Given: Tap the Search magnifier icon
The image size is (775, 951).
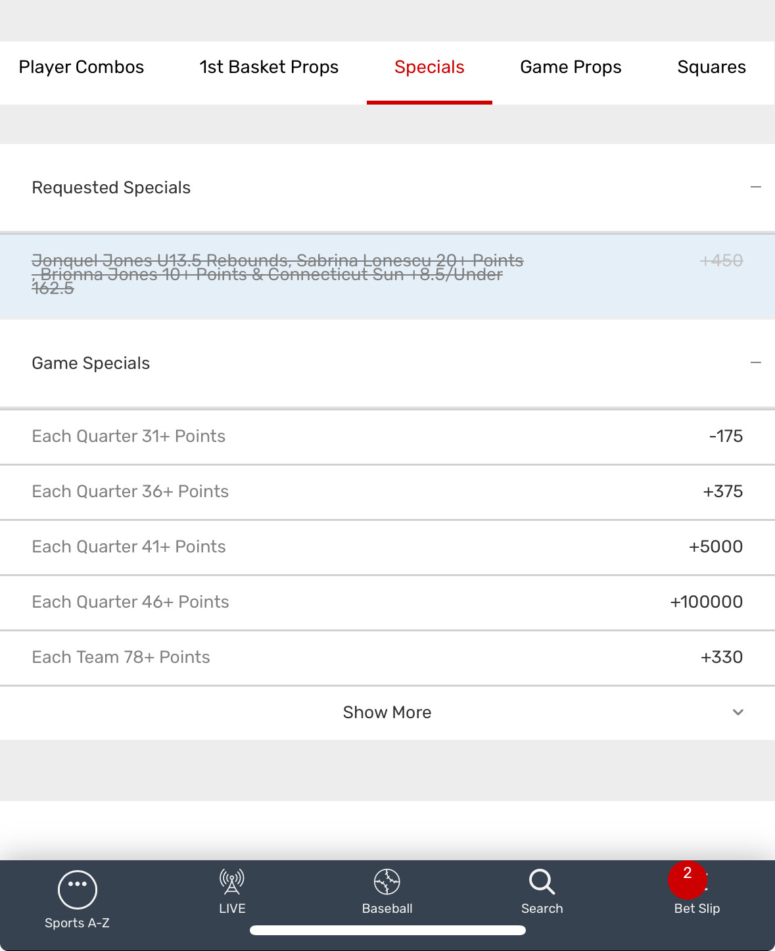Looking at the screenshot, I should [542, 882].
